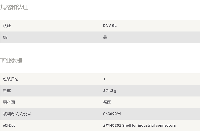Click the DNV GL certification value

click(x=110, y=26)
